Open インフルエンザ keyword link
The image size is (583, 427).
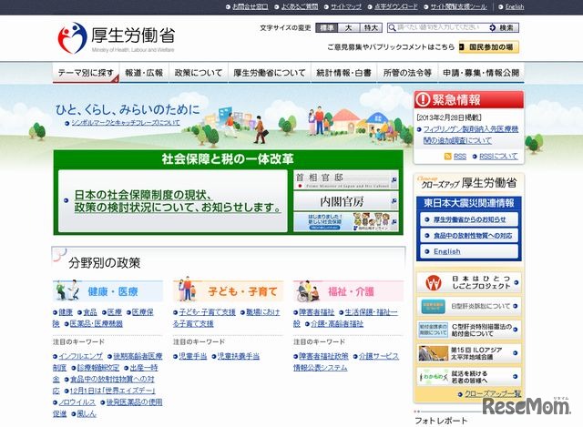[81, 356]
